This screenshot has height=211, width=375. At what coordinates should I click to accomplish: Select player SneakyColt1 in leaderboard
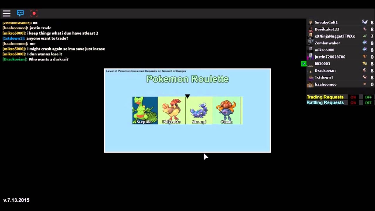[326, 22]
